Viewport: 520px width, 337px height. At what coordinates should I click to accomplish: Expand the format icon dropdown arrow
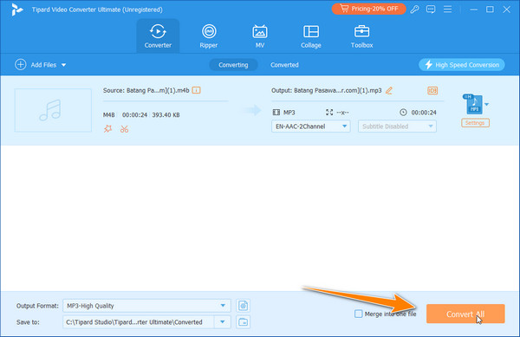pyautogui.click(x=486, y=104)
